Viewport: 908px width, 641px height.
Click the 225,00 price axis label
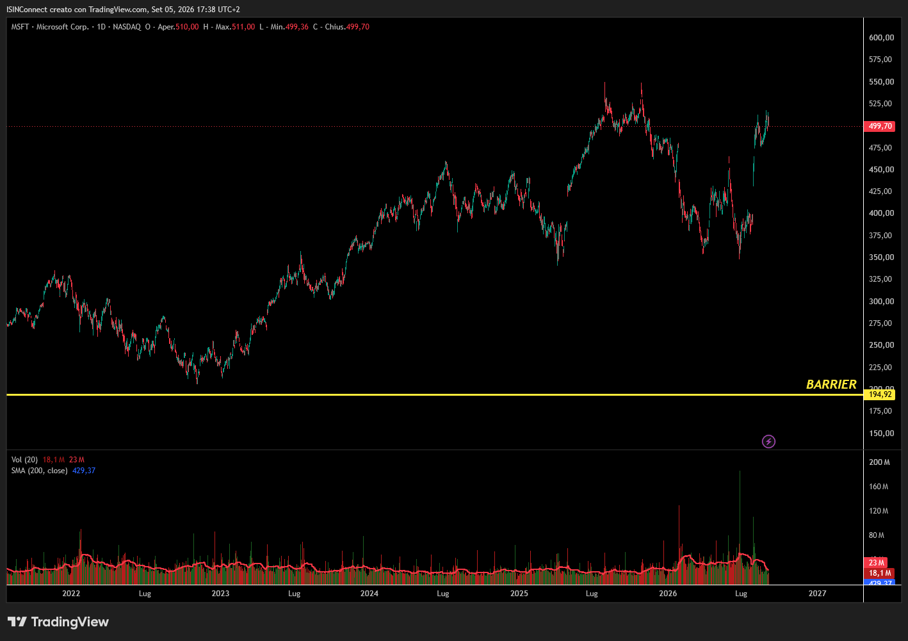(880, 368)
